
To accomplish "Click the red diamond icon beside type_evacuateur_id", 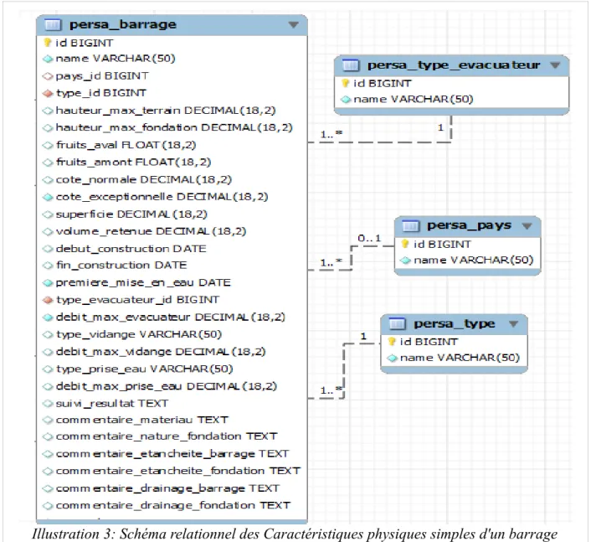I will coord(48,300).
